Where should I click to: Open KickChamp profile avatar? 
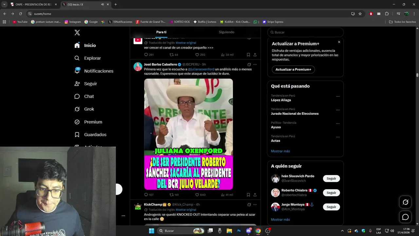138,207
